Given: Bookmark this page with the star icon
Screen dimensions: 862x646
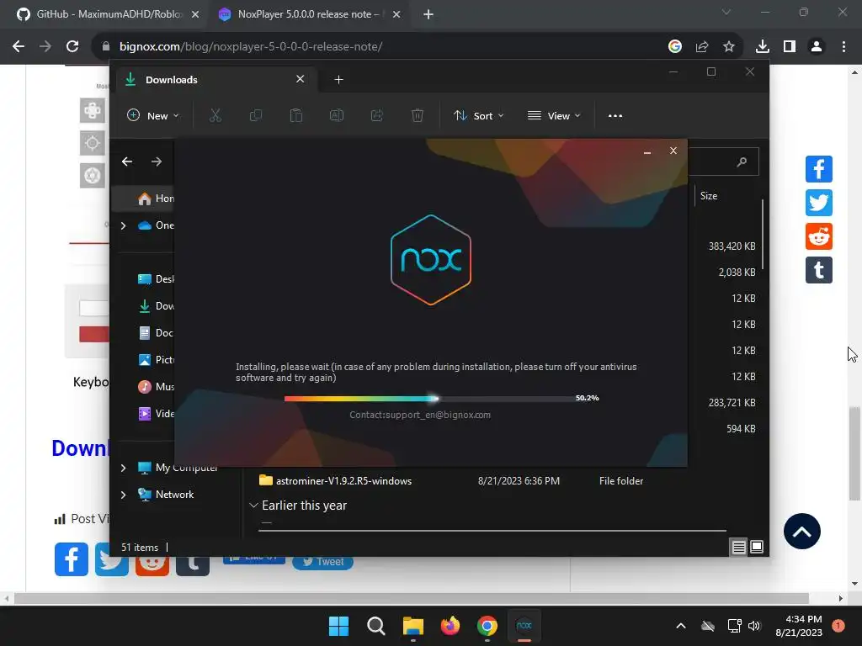Looking at the screenshot, I should pyautogui.click(x=728, y=47).
